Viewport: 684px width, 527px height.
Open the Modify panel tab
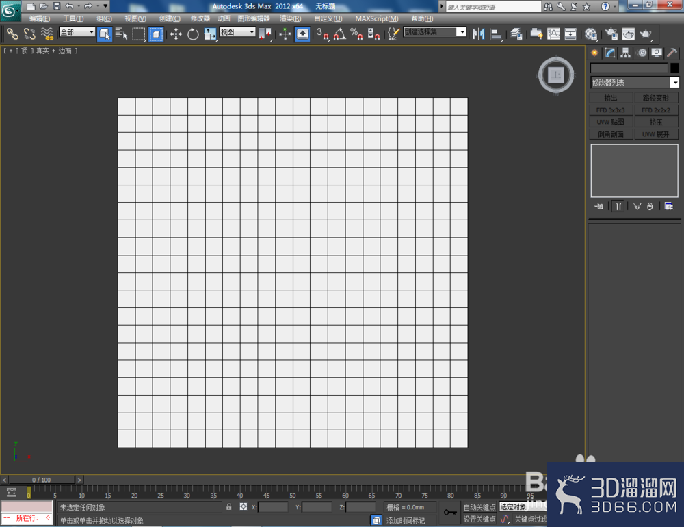(x=610, y=53)
